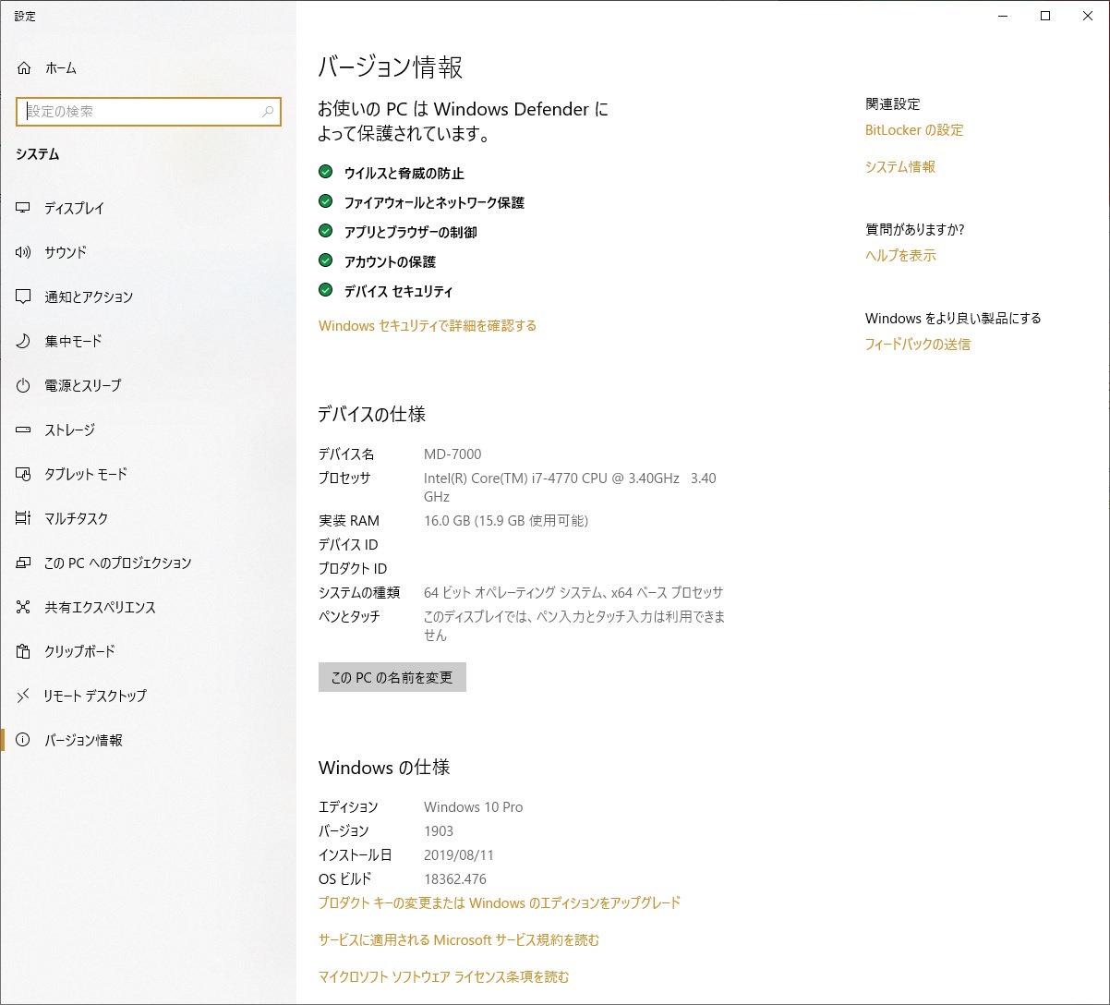Click the この PC へのプロジェクション icon
The width and height of the screenshot is (1110, 1005).
click(24, 563)
